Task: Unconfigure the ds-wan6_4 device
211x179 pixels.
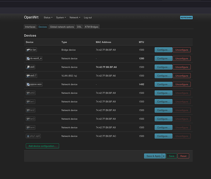Action: tap(182, 58)
